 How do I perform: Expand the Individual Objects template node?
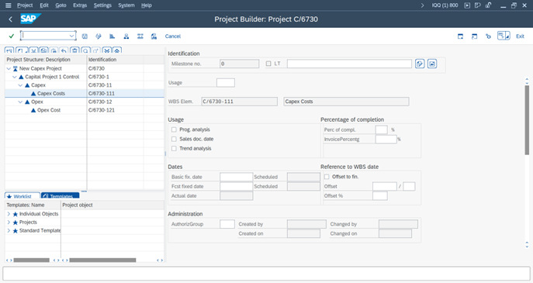pyautogui.click(x=9, y=214)
